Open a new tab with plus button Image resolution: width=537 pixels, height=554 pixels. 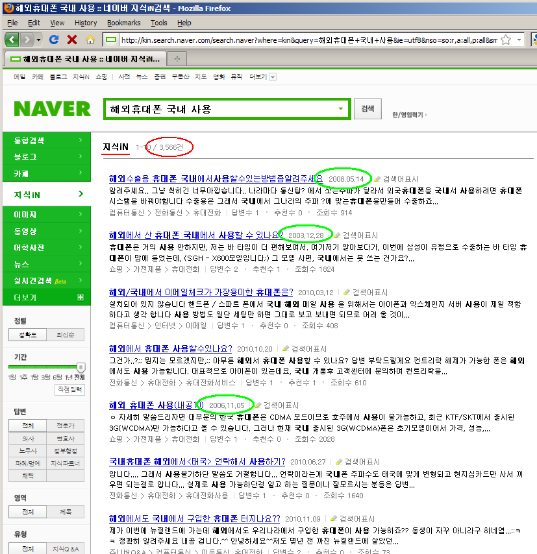(x=177, y=58)
